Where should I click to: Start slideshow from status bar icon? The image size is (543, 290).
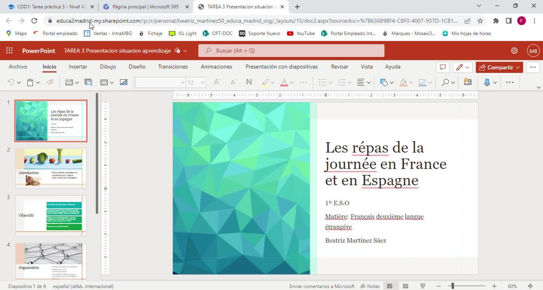coord(422,286)
